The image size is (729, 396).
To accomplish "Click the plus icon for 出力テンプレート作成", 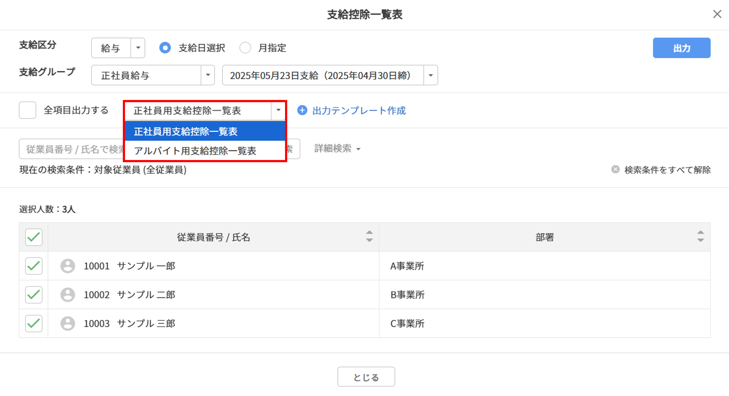I will (x=302, y=110).
